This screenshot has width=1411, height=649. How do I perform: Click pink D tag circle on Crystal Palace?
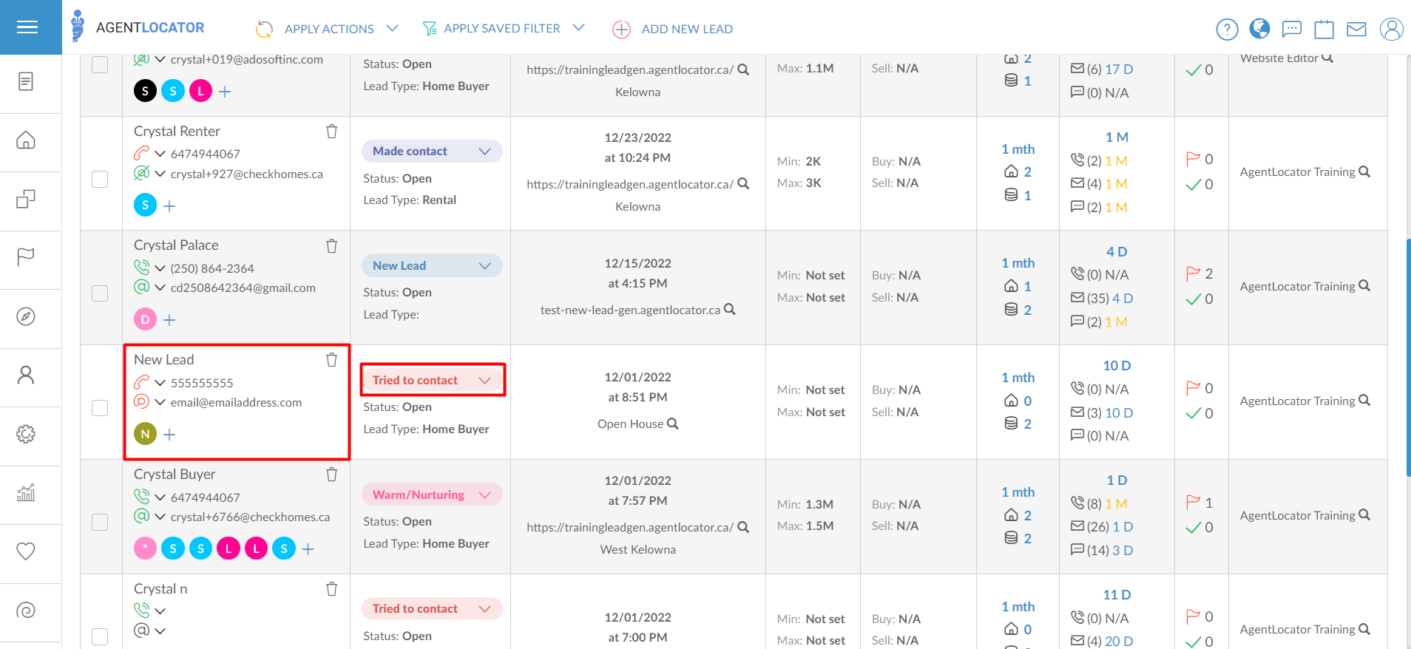(x=145, y=319)
